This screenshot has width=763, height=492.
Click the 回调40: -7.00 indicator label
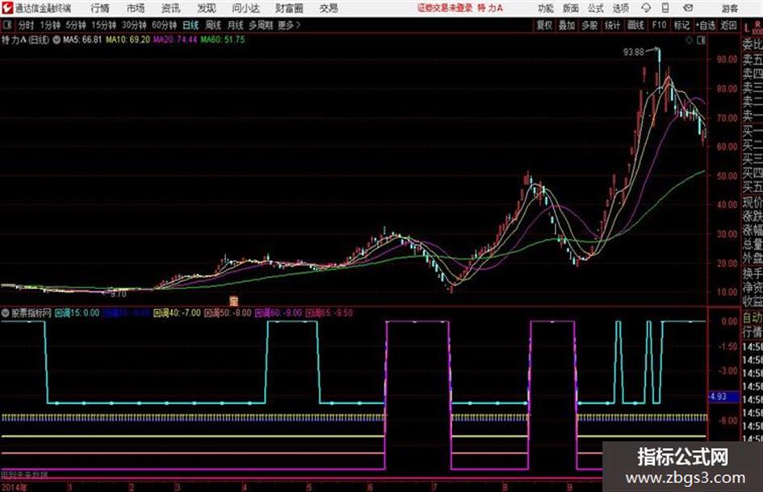(177, 313)
